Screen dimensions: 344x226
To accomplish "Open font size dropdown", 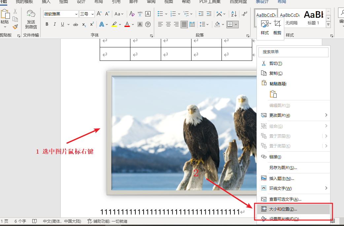I will 92,14.
